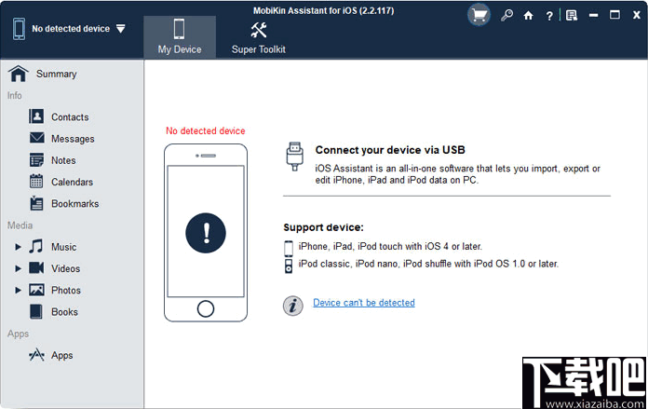The image size is (648, 409).
Task: Open the home page icon in title bar
Action: tap(528, 16)
